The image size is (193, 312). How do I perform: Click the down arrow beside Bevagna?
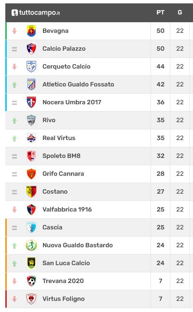click(x=14, y=31)
